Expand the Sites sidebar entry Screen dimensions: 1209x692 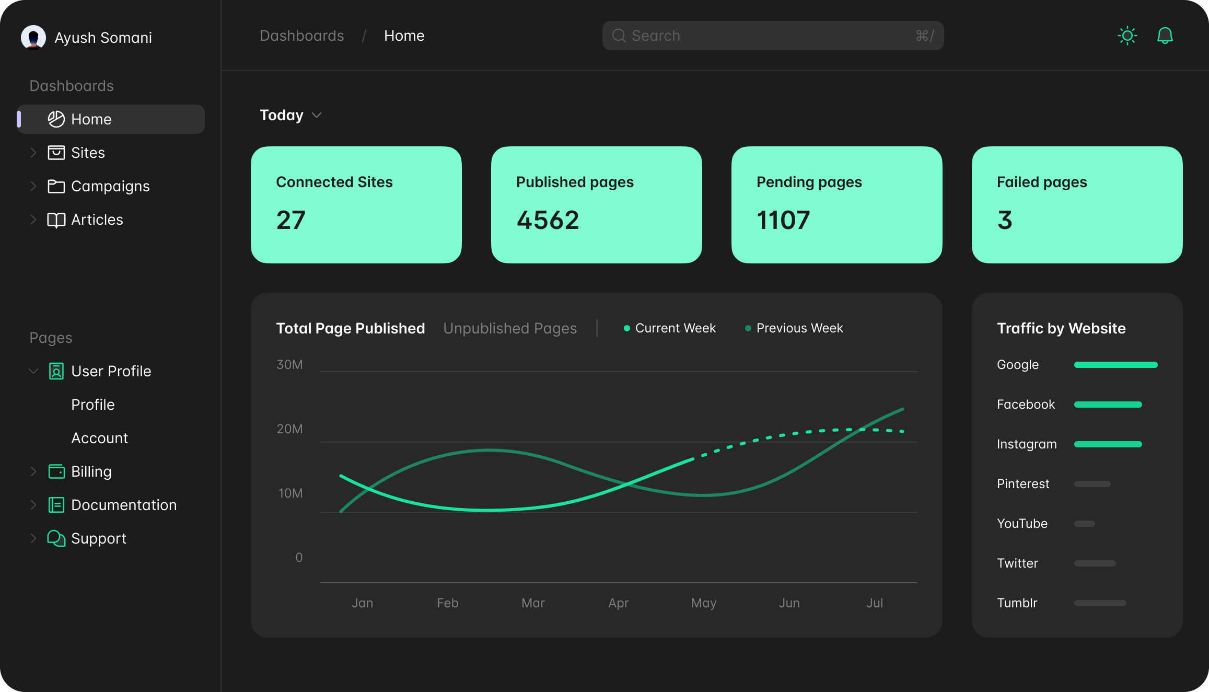coord(33,152)
